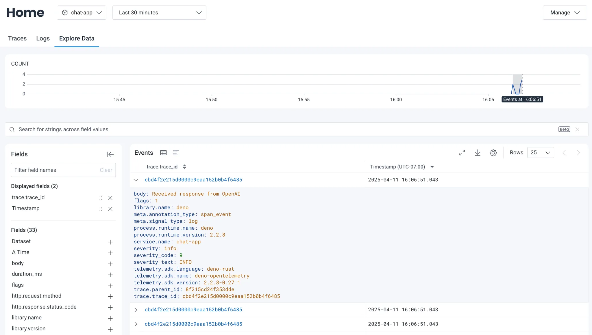Switch Events to list view icon

(x=175, y=153)
